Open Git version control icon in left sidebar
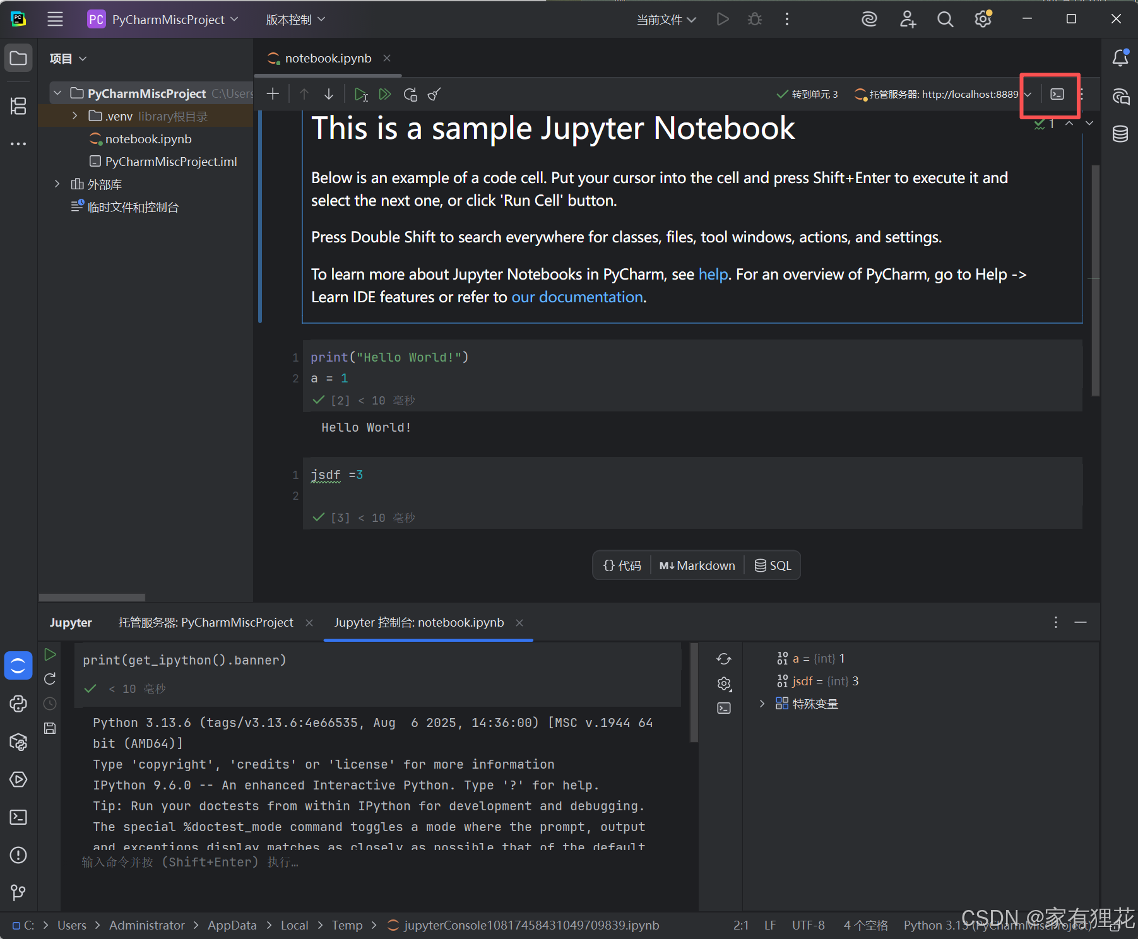 point(18,892)
